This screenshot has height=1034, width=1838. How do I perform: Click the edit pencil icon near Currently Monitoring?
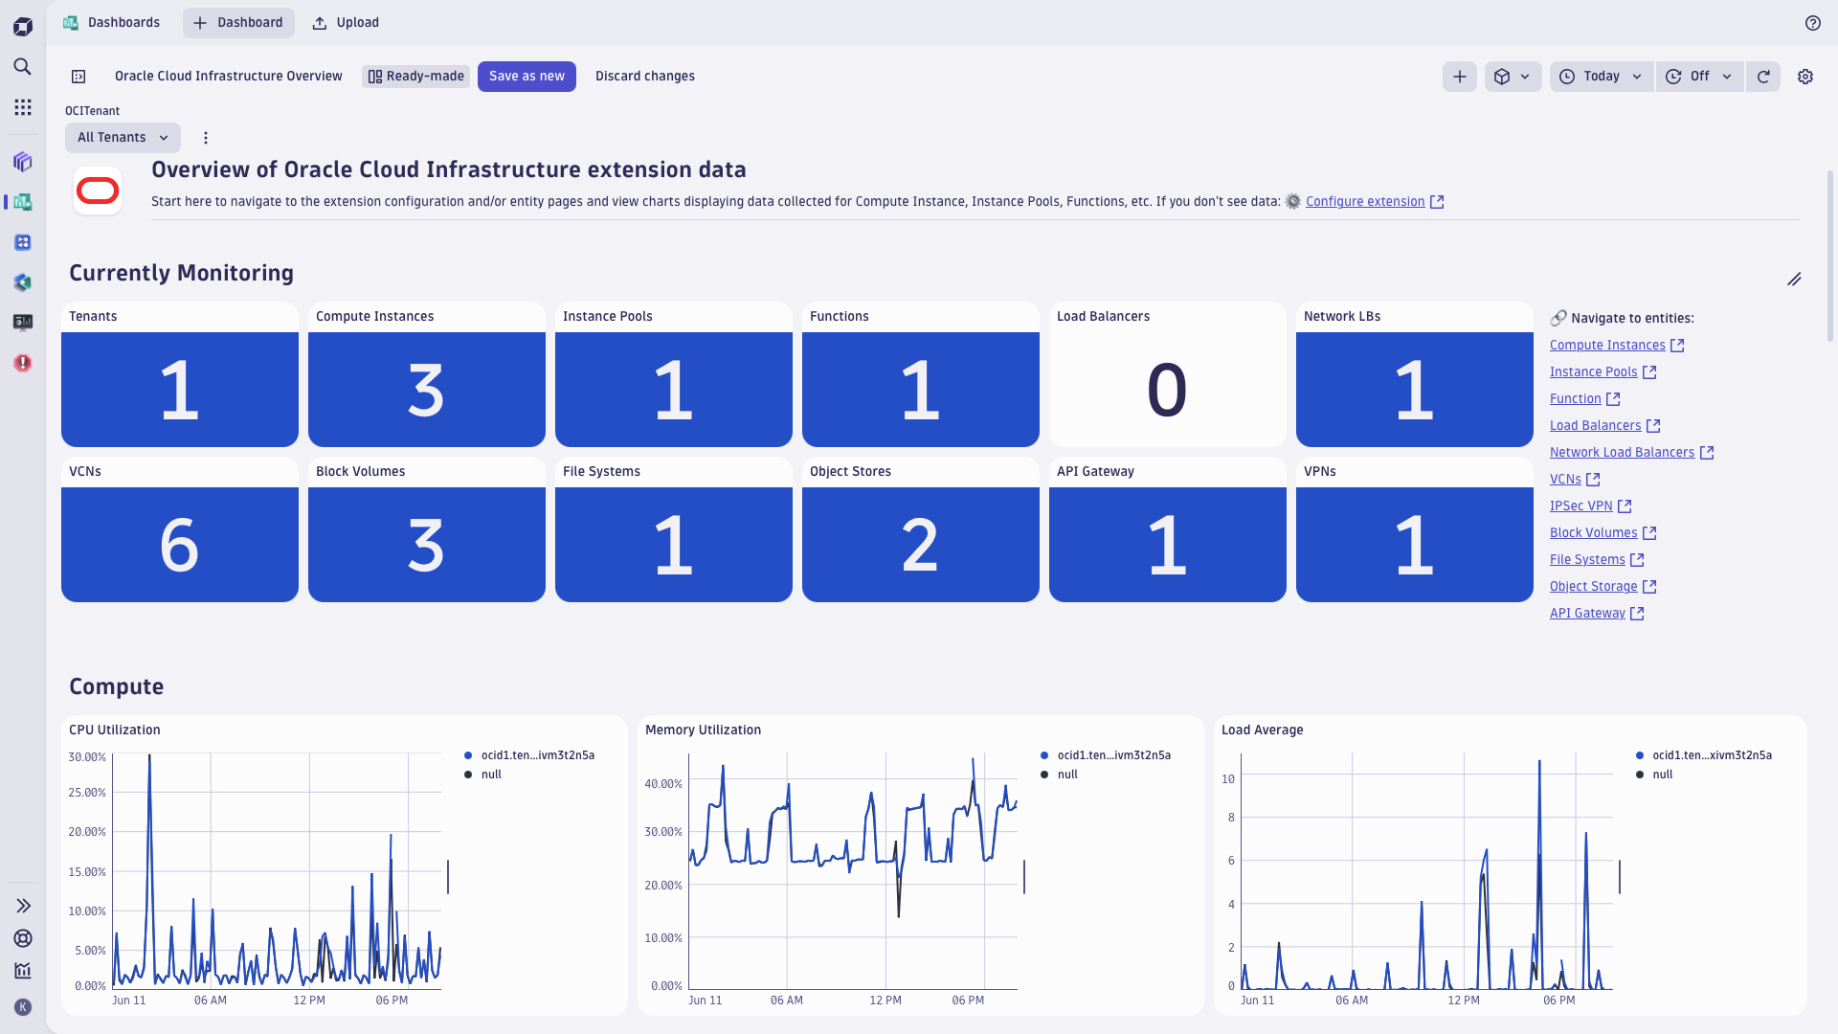click(1794, 280)
